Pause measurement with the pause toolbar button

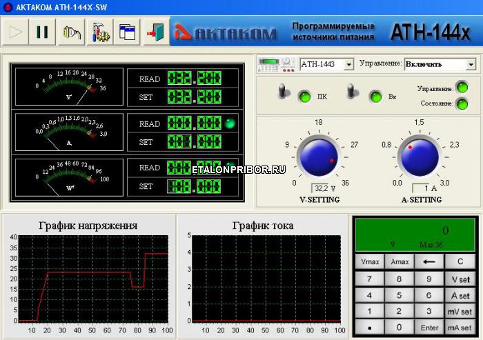(x=42, y=32)
